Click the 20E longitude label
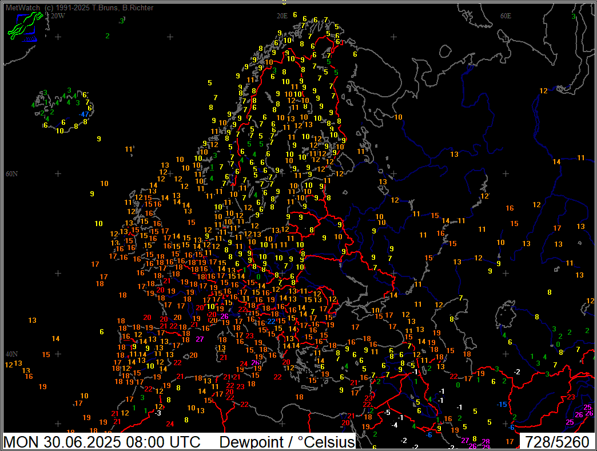 [x=282, y=16]
